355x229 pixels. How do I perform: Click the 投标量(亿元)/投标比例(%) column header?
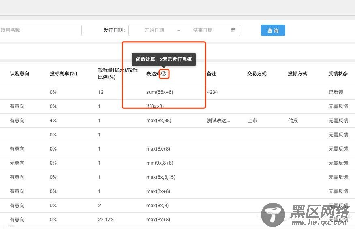[x=118, y=74]
